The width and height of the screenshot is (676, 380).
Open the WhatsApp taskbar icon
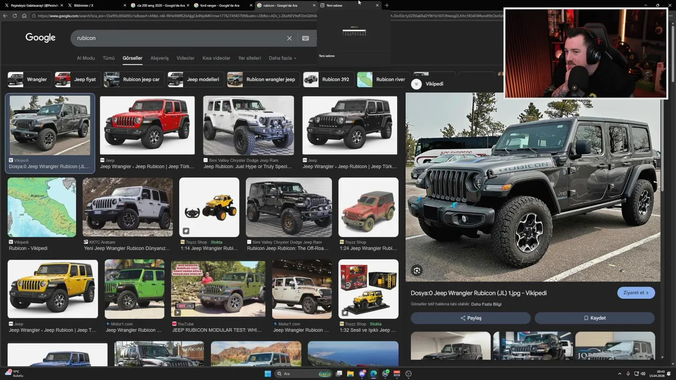385,374
